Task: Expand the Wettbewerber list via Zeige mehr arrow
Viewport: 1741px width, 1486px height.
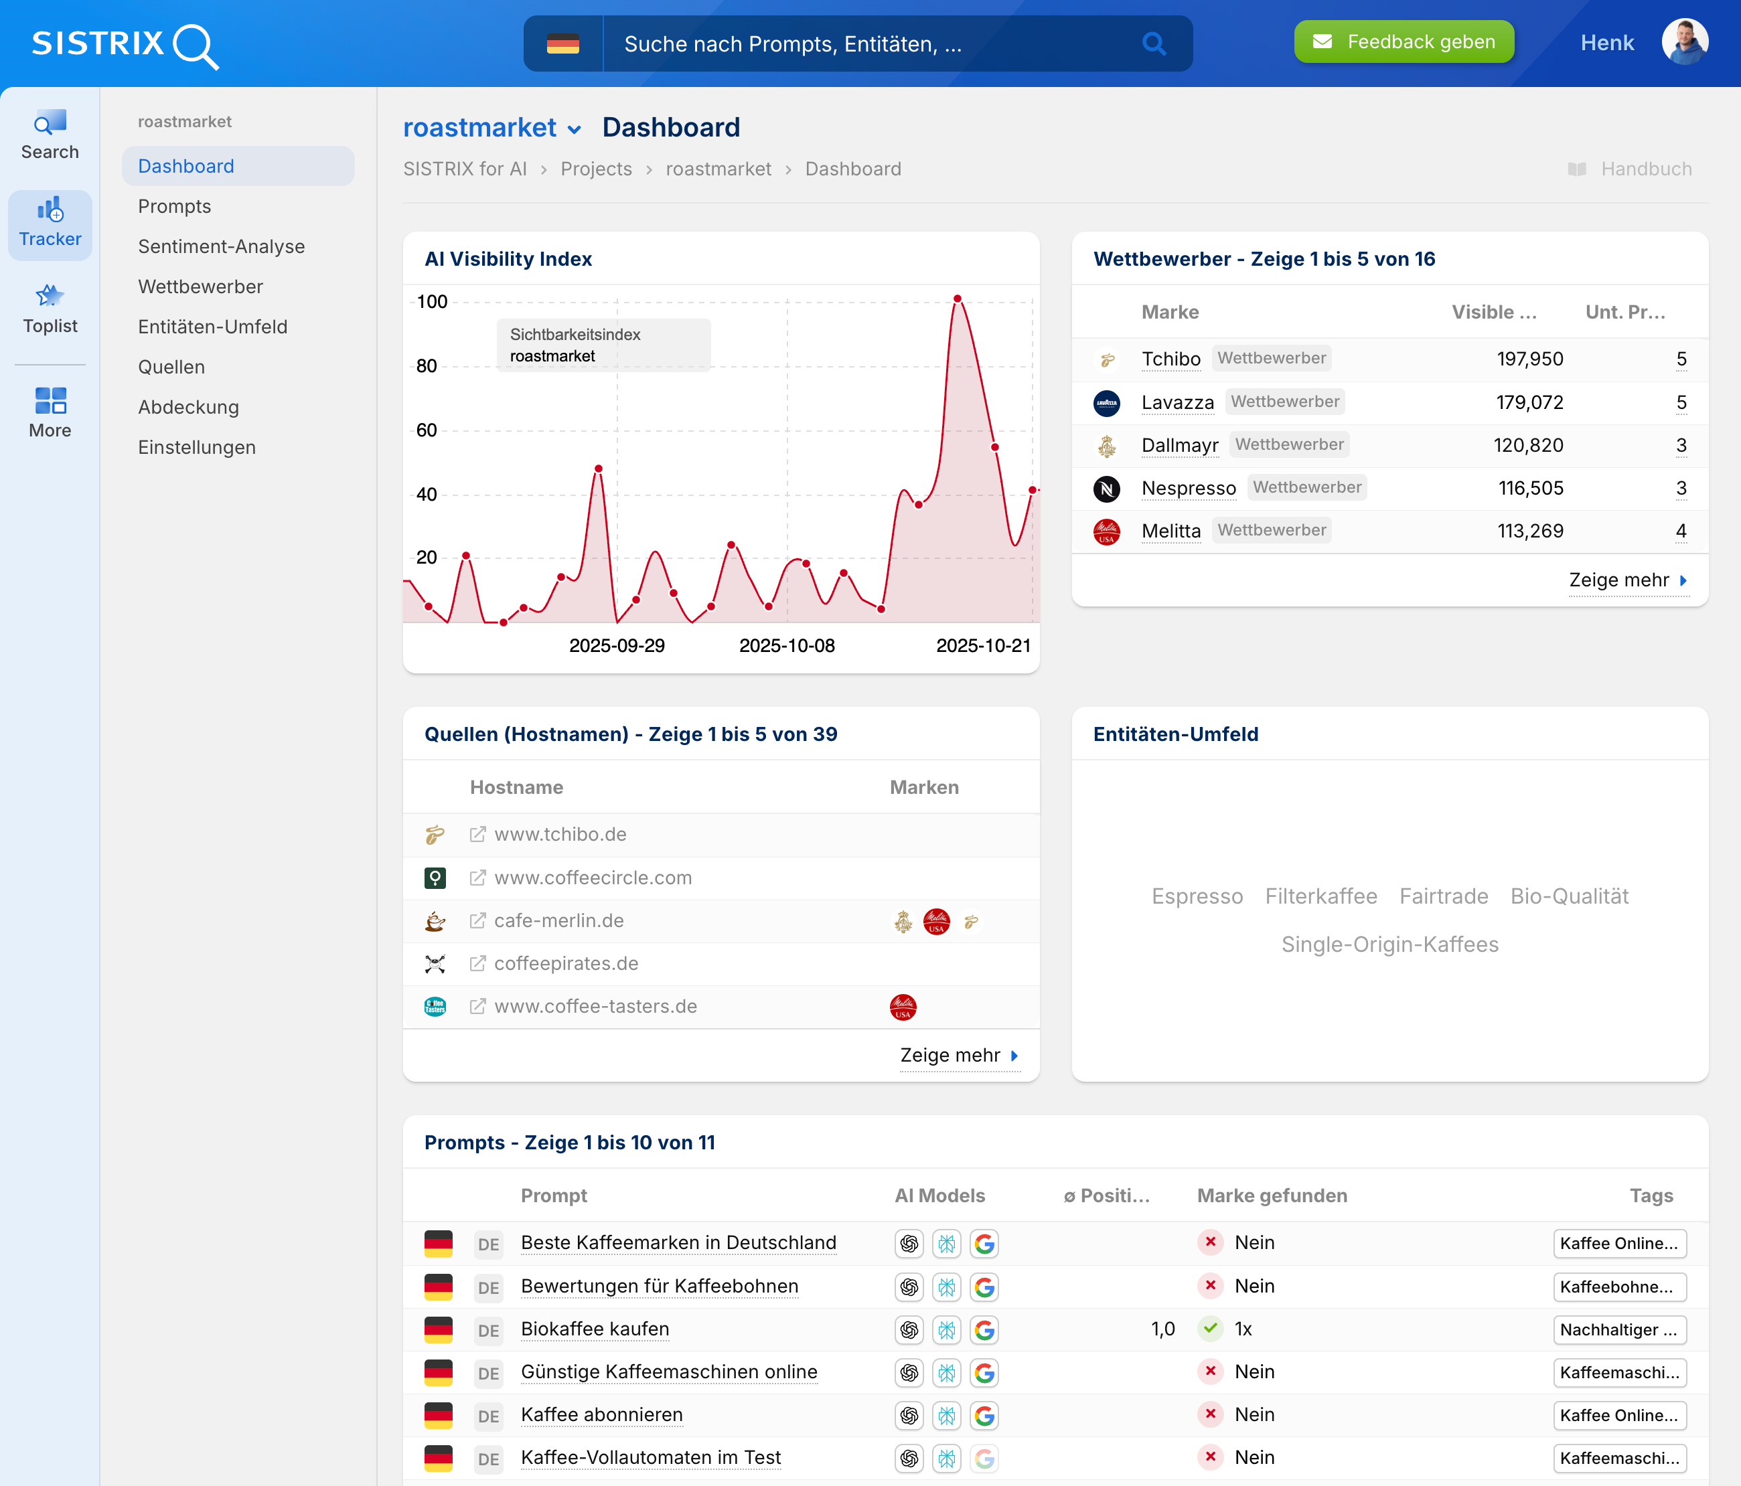Action: pyautogui.click(x=1630, y=580)
